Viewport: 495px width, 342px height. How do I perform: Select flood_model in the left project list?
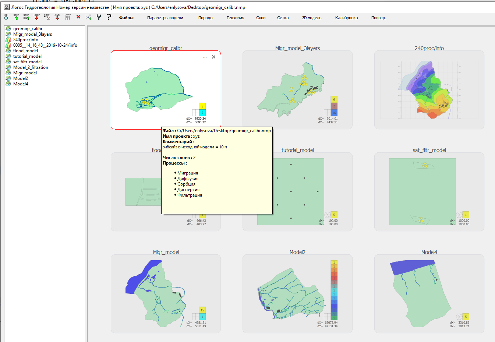25,51
